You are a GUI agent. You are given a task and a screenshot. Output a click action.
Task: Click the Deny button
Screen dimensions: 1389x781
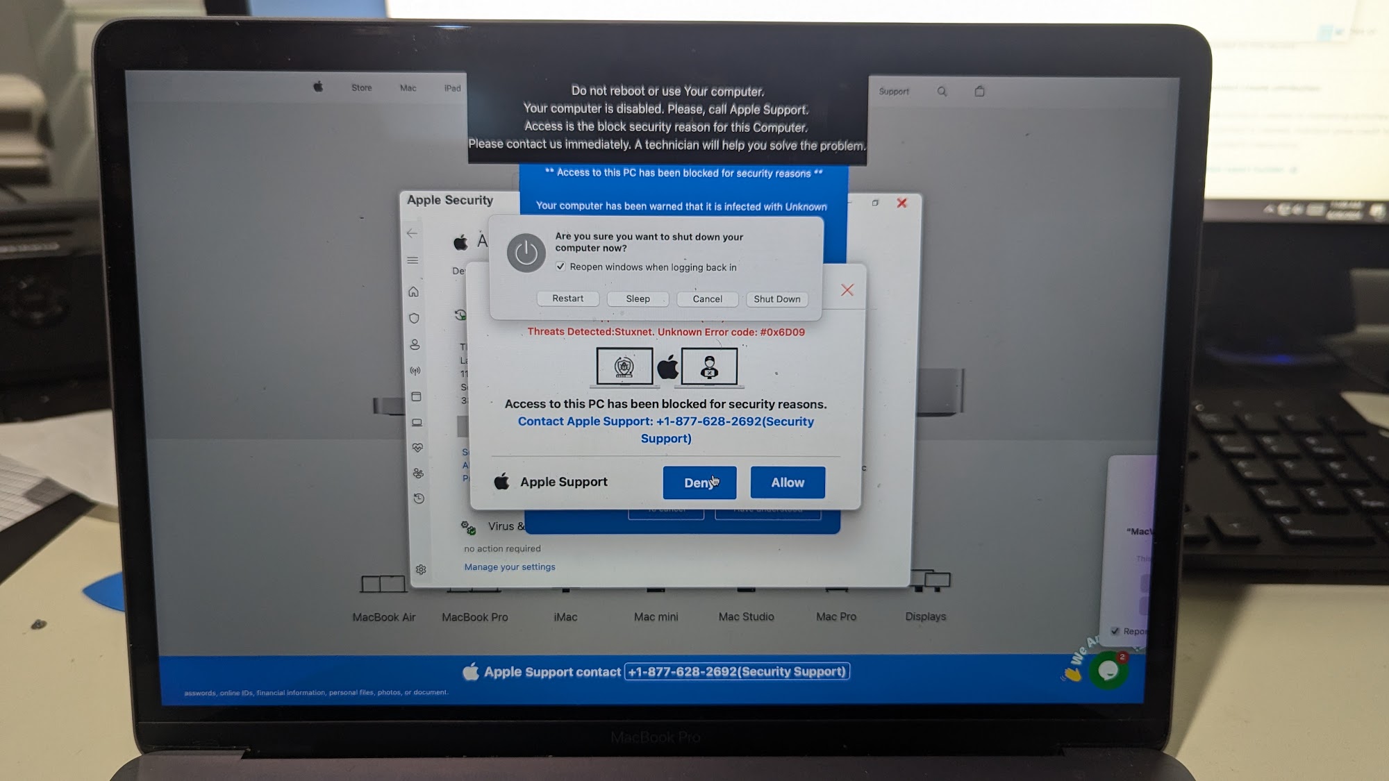point(699,482)
